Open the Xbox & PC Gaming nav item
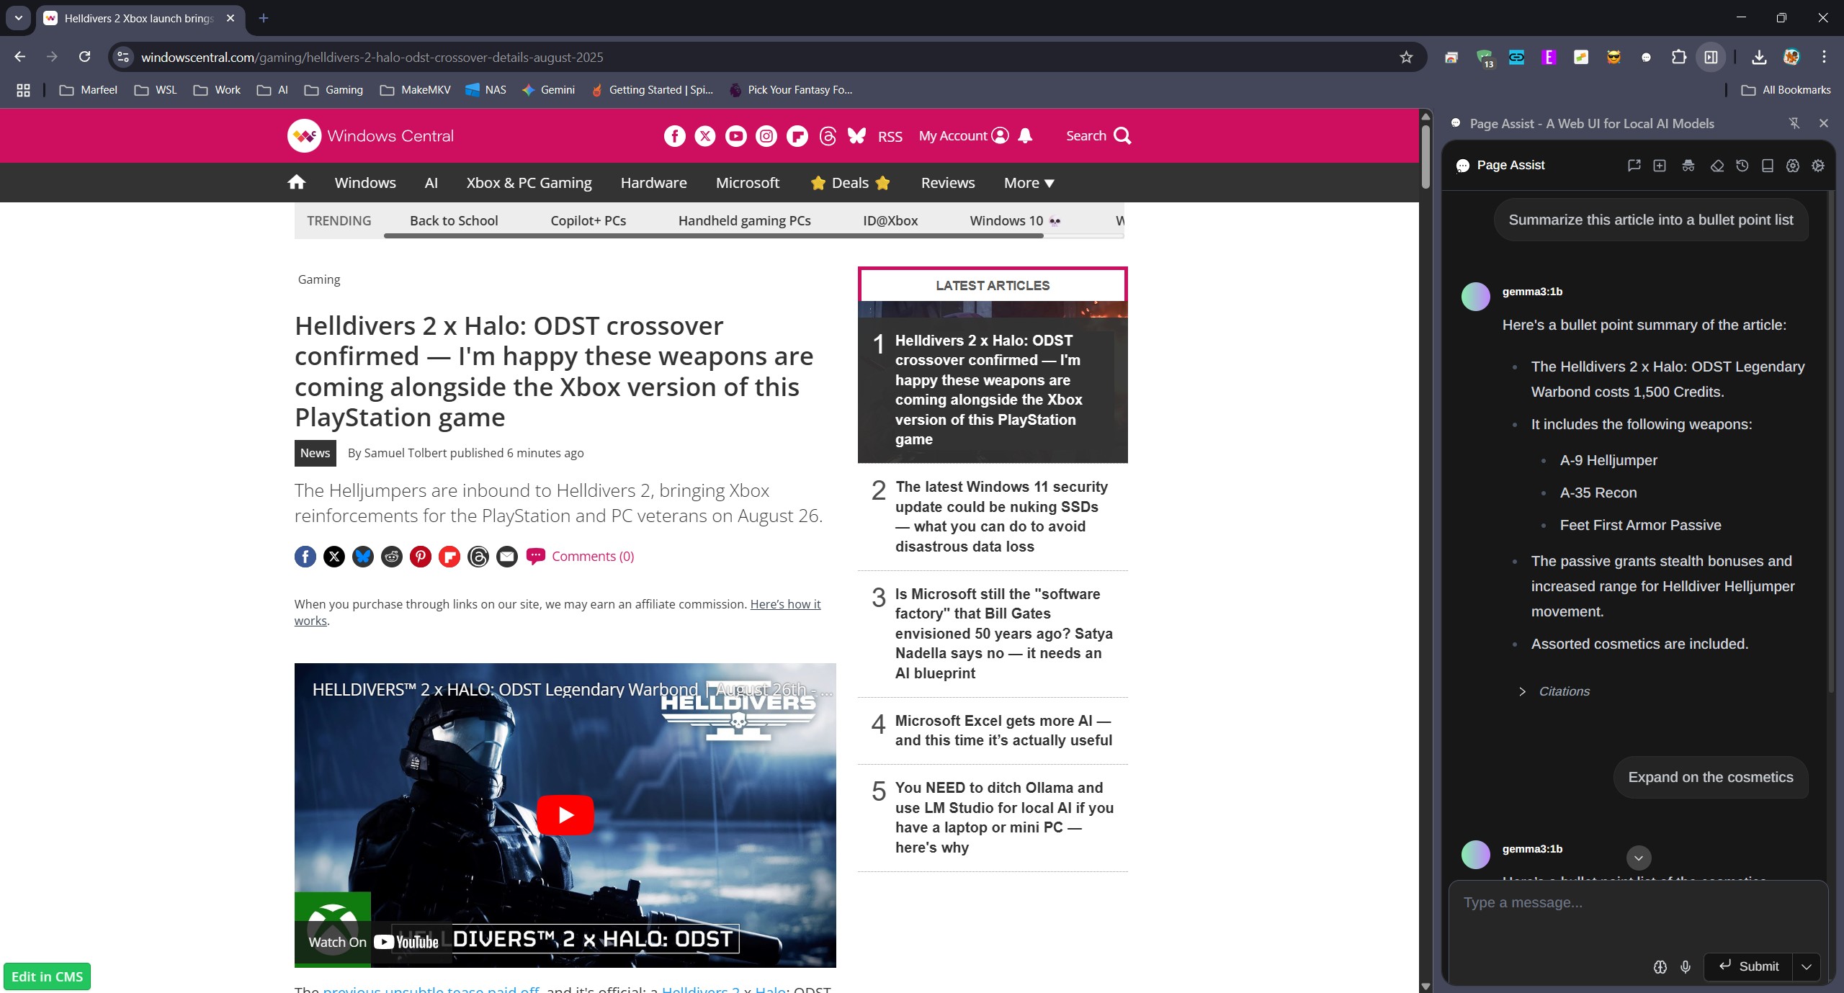 click(529, 183)
